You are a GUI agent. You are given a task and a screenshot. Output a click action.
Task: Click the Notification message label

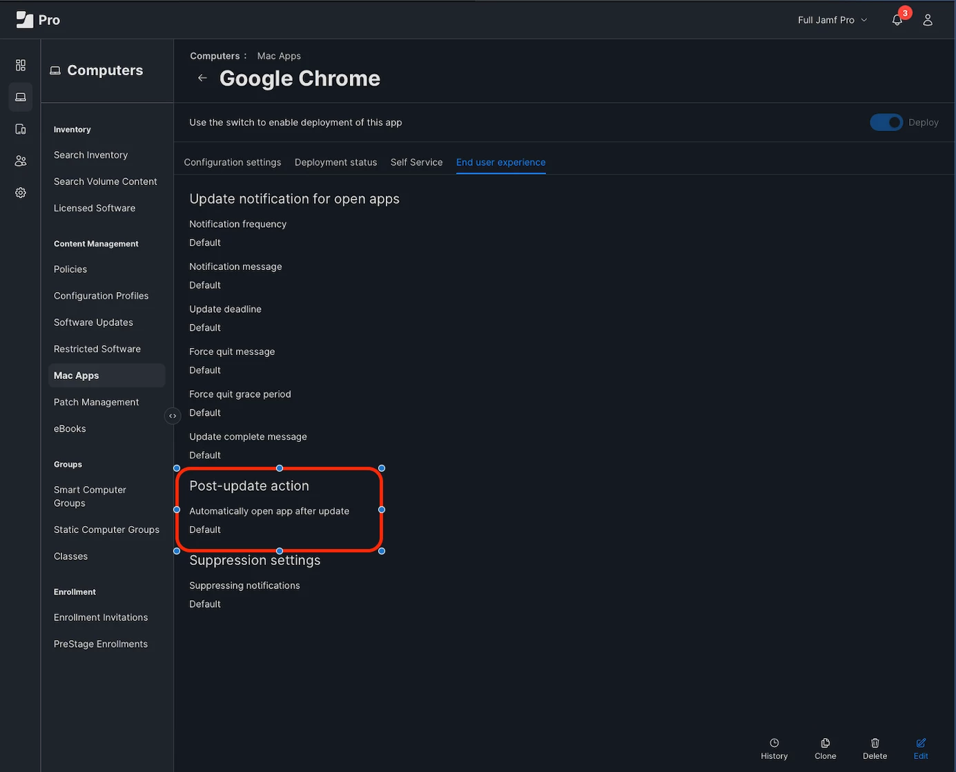pos(235,267)
